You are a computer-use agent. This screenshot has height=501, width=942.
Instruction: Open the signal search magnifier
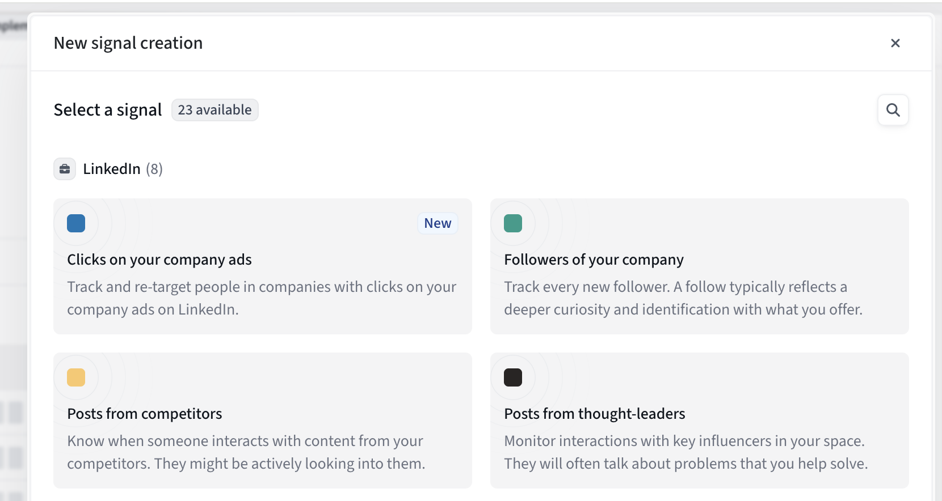tap(893, 110)
